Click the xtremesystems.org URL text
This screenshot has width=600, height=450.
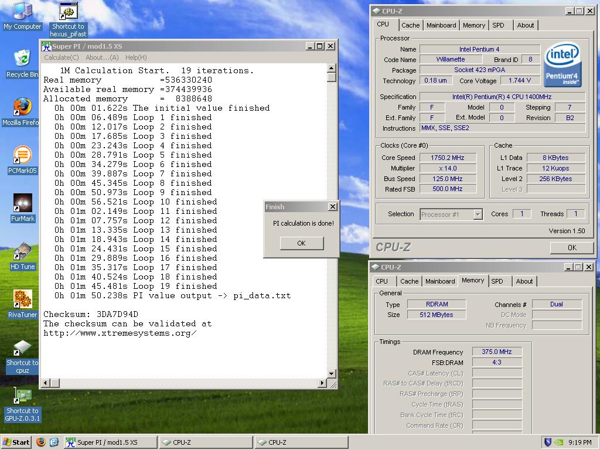120,333
